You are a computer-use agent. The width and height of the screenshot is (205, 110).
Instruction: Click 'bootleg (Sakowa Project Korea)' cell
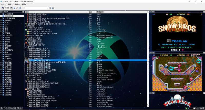coord(107,74)
